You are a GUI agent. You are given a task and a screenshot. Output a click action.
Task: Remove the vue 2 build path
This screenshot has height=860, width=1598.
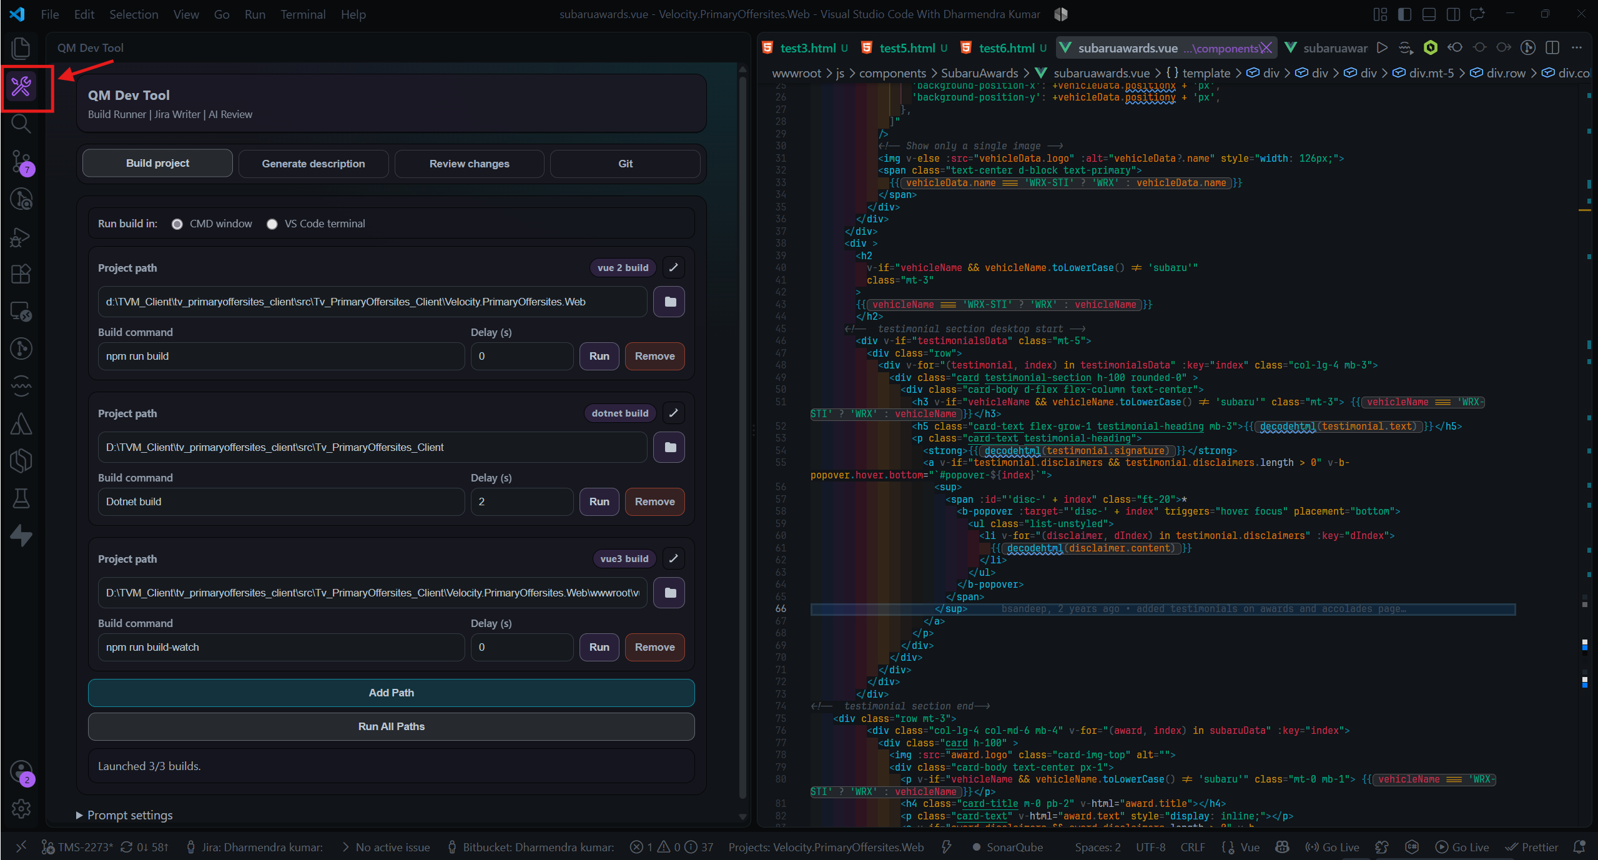point(654,356)
